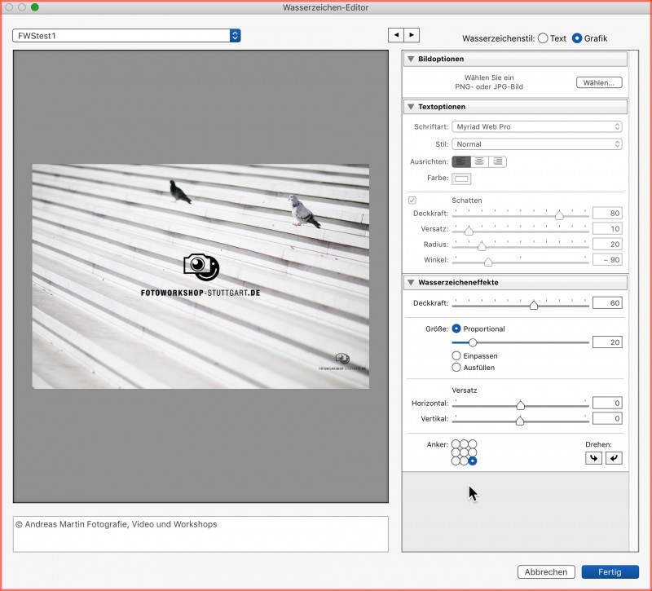Choose Grafik watermark style

(x=577, y=38)
